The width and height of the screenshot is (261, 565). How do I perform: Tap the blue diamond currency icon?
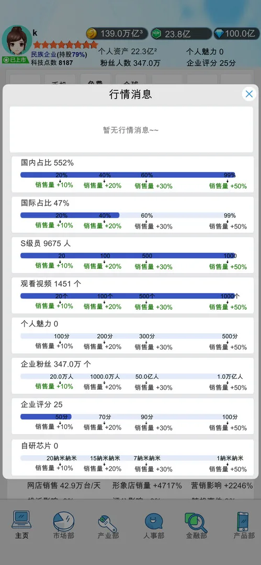(219, 34)
